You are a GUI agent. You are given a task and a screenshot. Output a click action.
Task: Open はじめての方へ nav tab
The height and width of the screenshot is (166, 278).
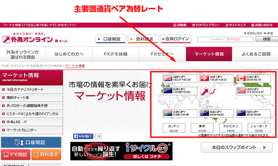click(69, 54)
